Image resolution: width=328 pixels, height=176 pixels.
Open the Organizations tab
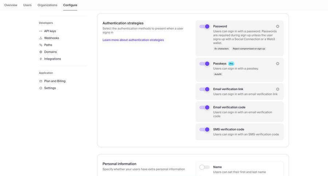click(x=47, y=5)
